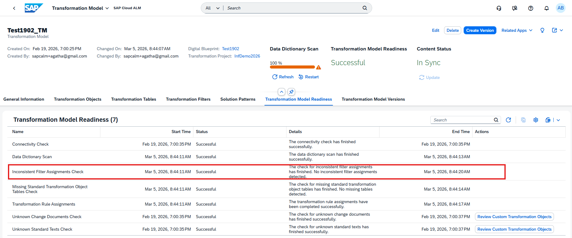The height and width of the screenshot is (238, 572).
Task: Open the notifications bell
Action: [546, 8]
